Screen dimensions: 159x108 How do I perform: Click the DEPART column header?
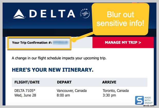64,82
